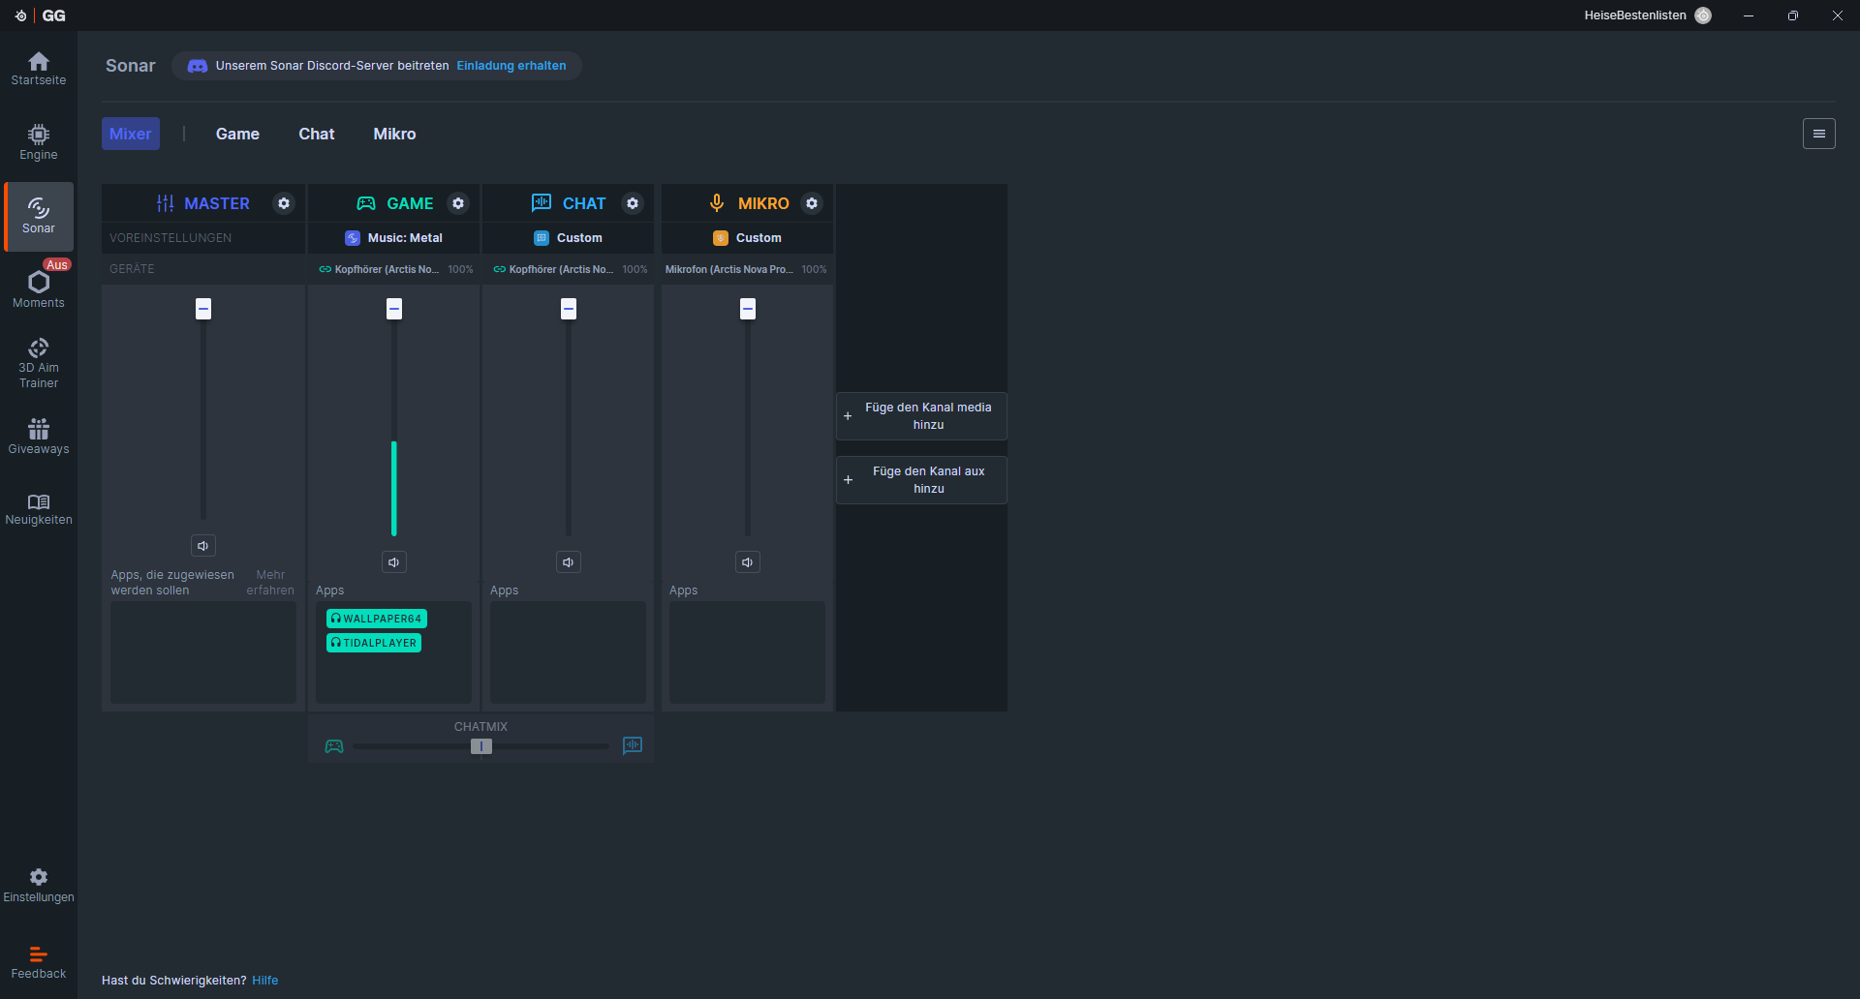Mute the MASTER channel
The height and width of the screenshot is (999, 1860).
click(203, 546)
